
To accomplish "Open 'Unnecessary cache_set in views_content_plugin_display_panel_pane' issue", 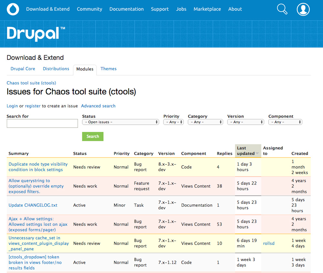I will click(39, 243).
